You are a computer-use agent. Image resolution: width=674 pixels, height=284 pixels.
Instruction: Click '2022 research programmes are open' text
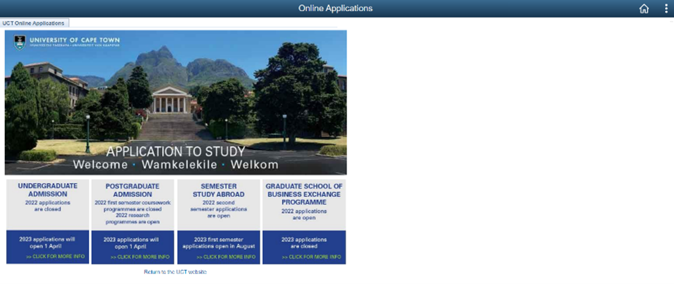132,219
